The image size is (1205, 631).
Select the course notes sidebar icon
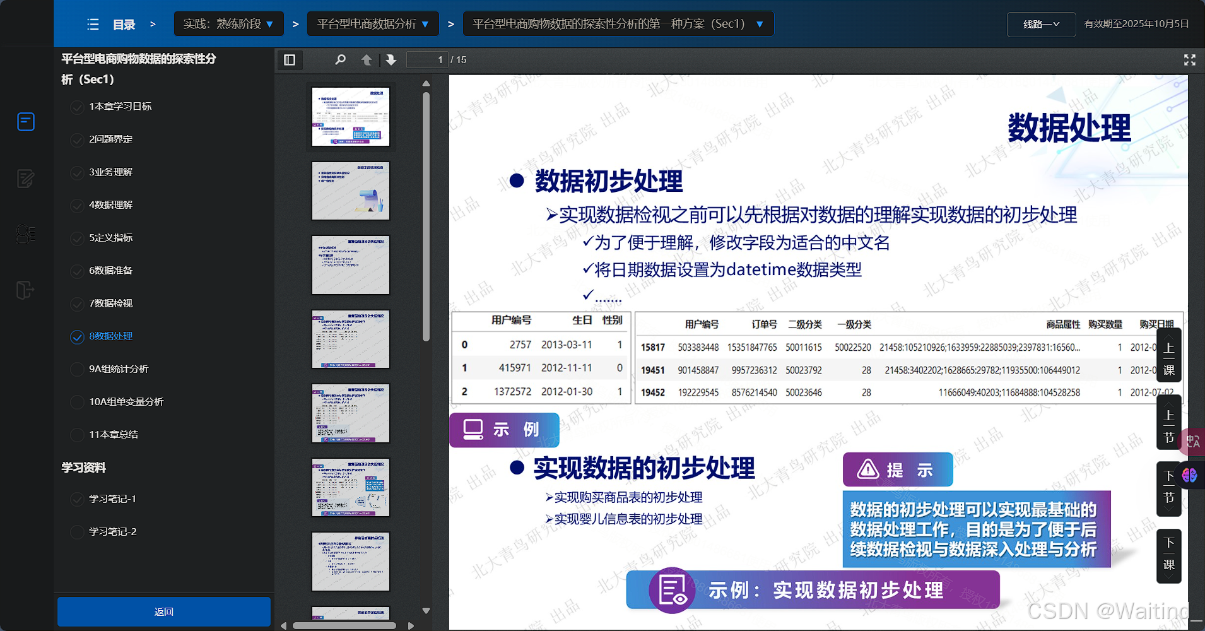coord(26,121)
